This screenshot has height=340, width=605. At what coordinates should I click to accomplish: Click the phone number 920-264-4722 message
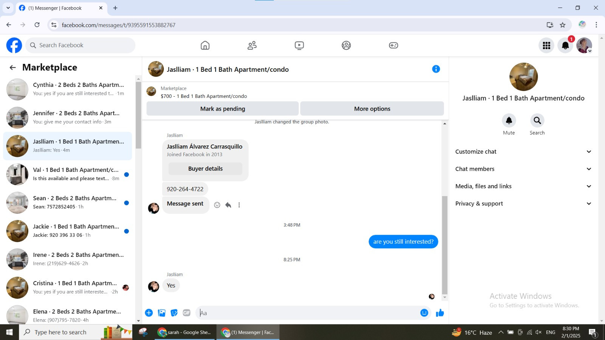point(185,189)
